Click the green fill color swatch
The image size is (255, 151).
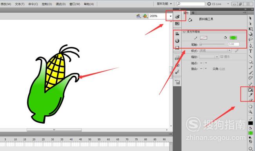coord(233,38)
